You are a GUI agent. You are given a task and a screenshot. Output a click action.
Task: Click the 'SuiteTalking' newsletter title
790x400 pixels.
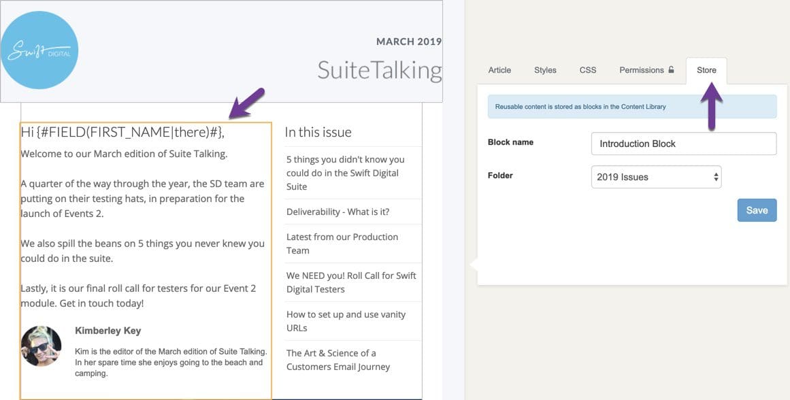click(380, 70)
